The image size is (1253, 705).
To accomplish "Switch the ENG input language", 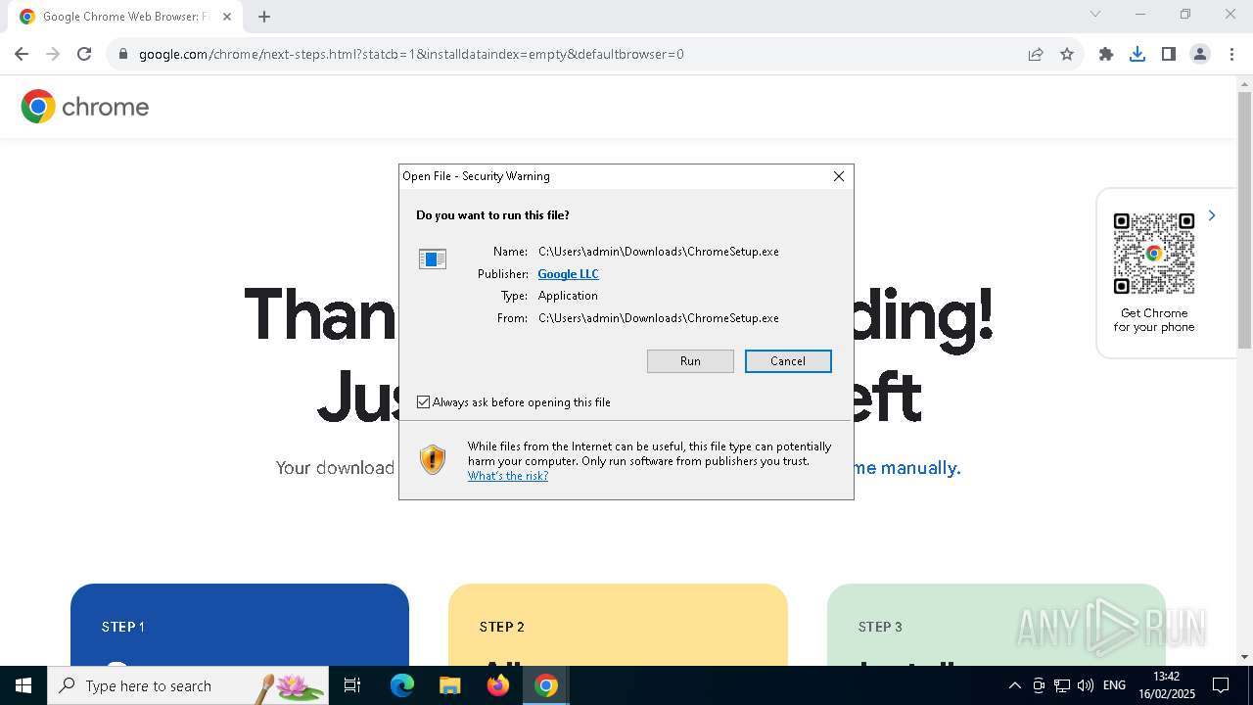I will pos(1114,685).
